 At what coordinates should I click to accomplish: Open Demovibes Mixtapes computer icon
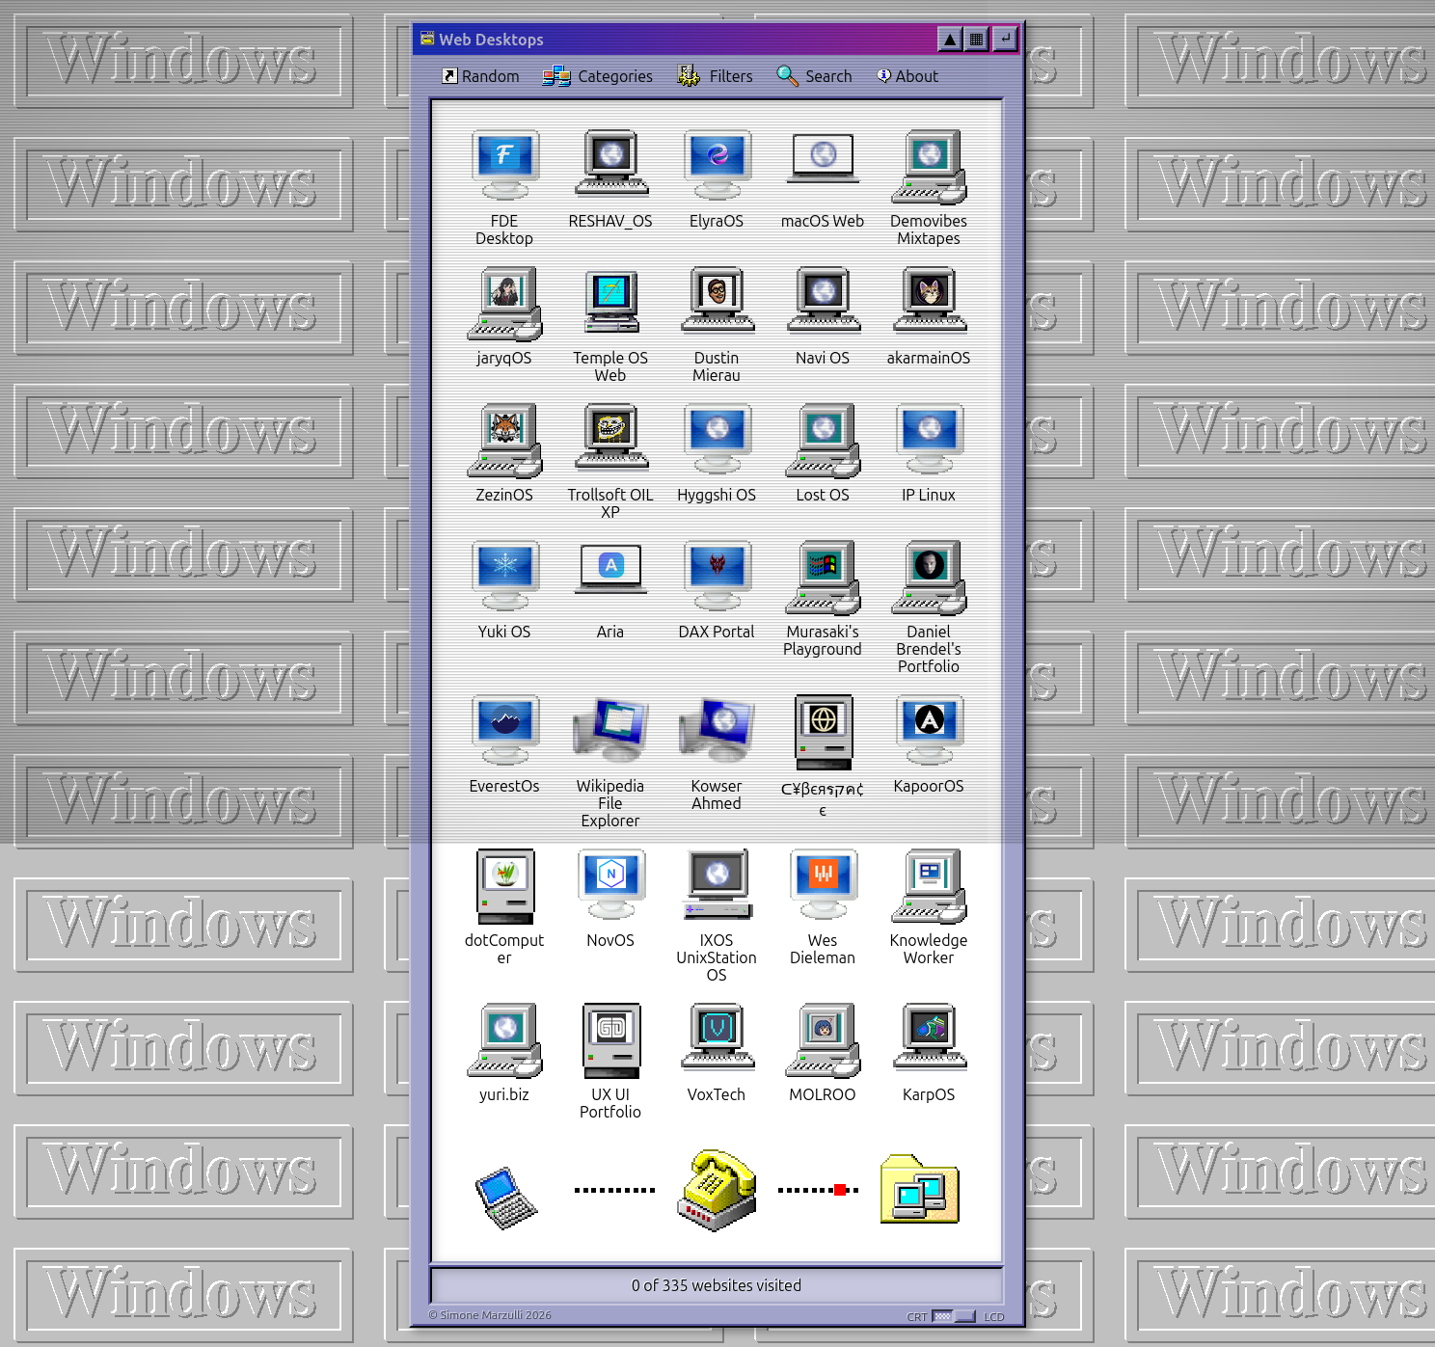[929, 166]
